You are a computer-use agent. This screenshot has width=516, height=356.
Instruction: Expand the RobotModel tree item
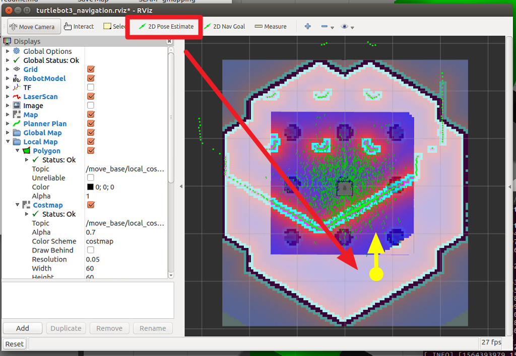8,78
